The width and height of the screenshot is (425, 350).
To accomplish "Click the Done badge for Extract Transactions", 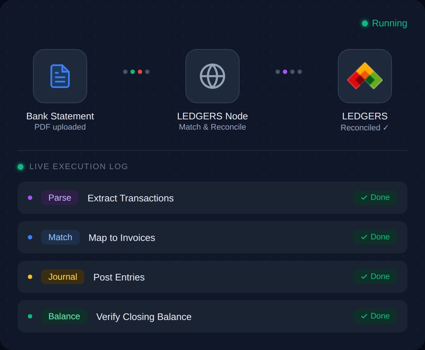I will [375, 198].
